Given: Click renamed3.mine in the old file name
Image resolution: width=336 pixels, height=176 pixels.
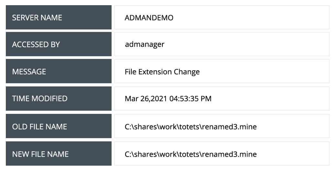Looking at the screenshot, I should click(229, 127).
